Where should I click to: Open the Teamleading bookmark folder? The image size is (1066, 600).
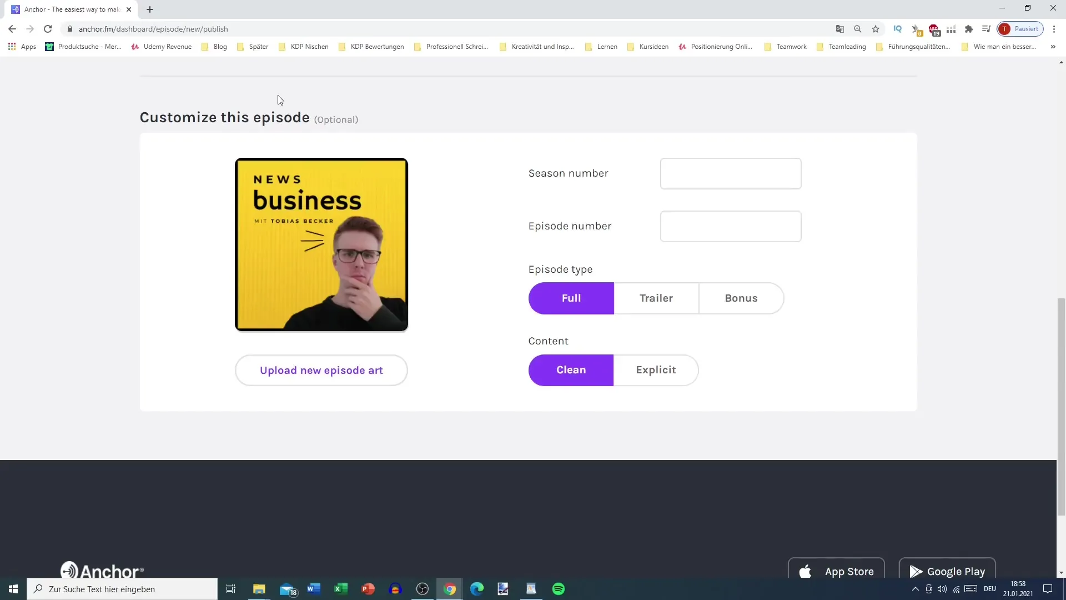(x=841, y=47)
